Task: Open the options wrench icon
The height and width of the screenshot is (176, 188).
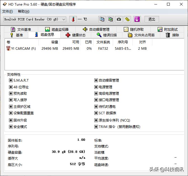Action: click(127, 19)
